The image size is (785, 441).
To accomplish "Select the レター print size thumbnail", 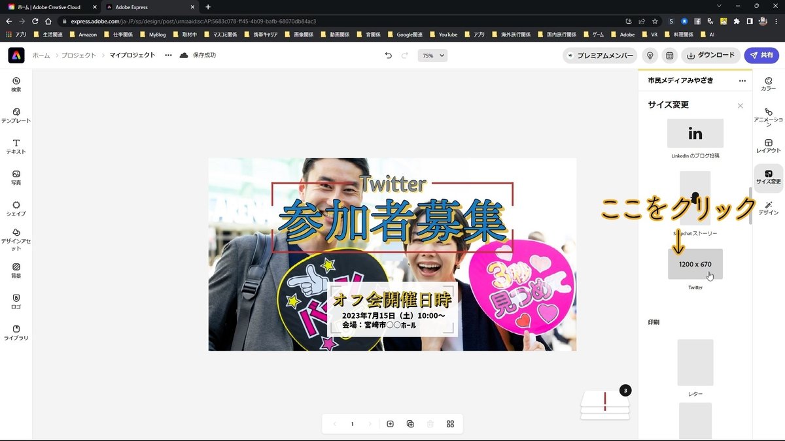I will click(x=695, y=362).
